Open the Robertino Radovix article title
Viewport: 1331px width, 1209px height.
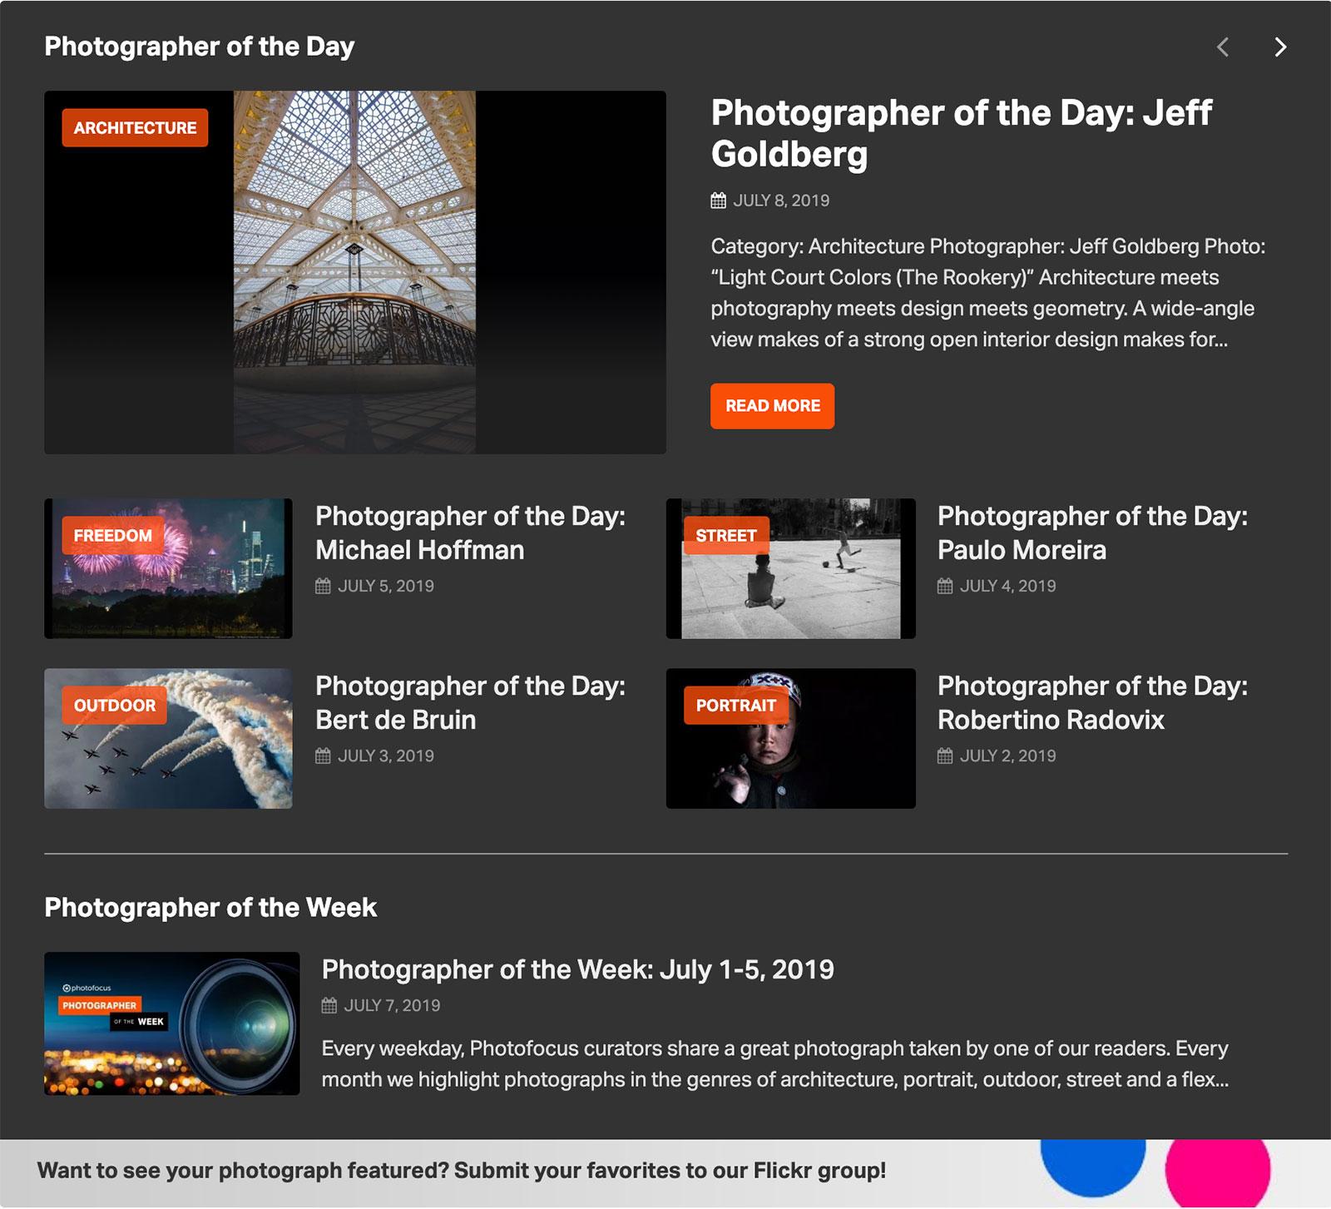[x=1092, y=702]
